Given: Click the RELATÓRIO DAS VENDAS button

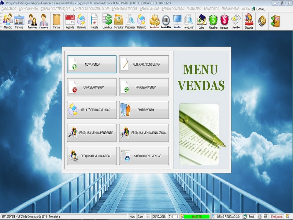Looking at the screenshot, I should (92, 110).
